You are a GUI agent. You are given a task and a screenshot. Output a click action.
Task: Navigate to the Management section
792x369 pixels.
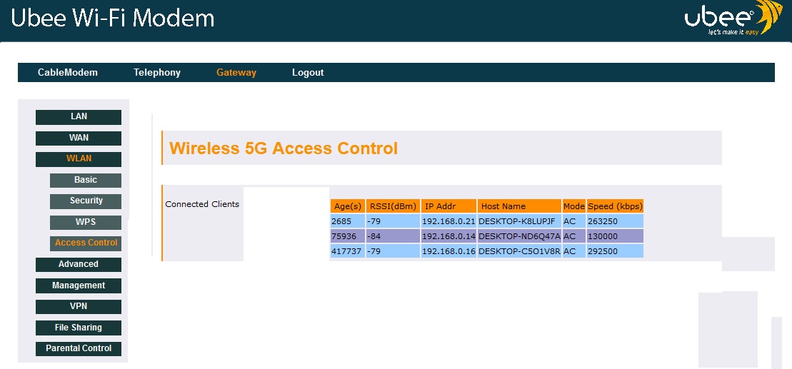(79, 285)
